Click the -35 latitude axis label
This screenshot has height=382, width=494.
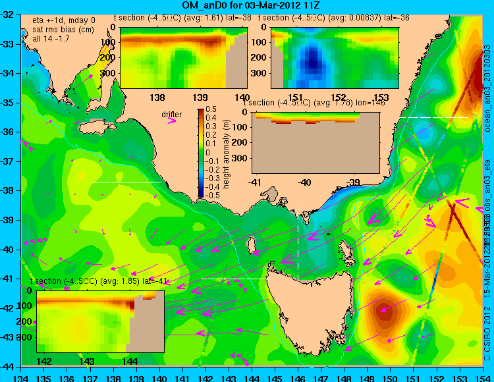(x=7, y=103)
